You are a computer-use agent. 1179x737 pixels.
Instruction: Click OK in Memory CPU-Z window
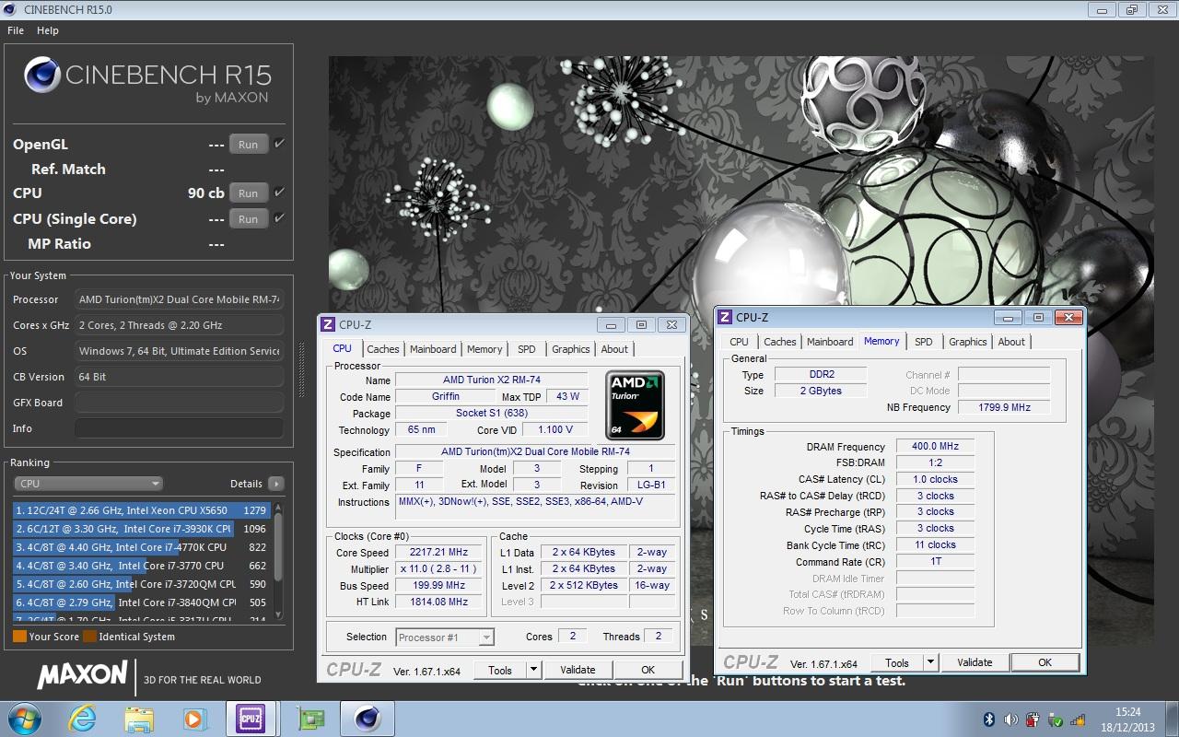tap(1045, 662)
